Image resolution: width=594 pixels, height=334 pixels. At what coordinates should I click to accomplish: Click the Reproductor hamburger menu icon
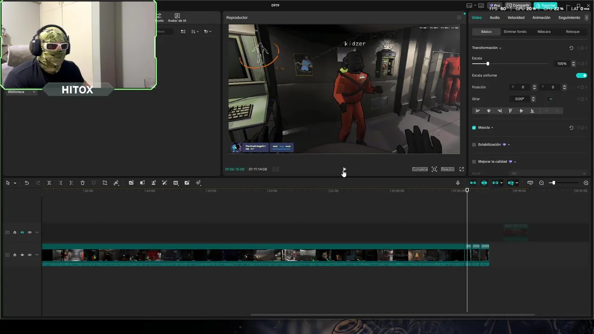pos(459,18)
